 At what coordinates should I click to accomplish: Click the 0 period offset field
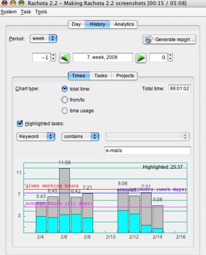tap(158, 57)
